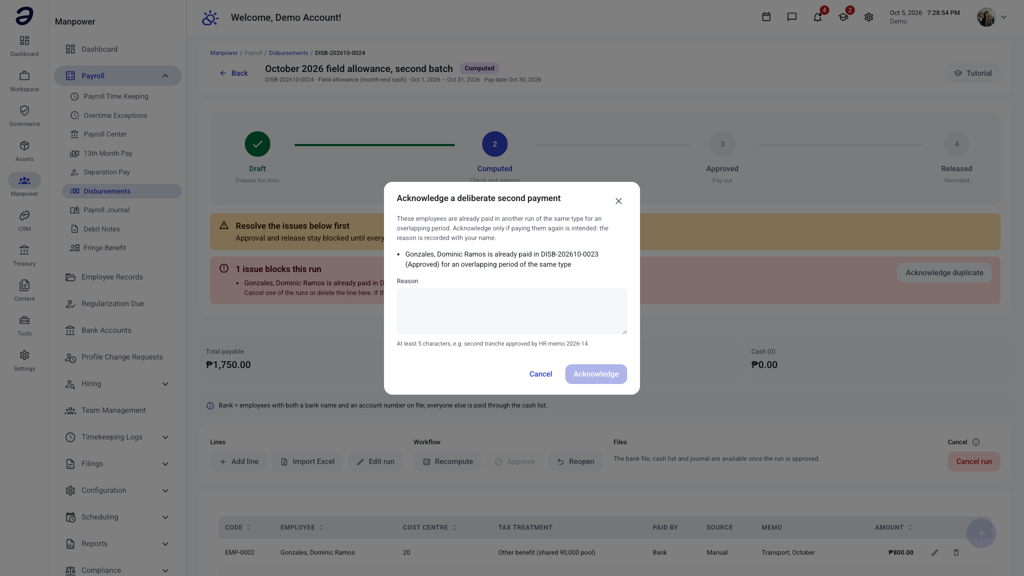
Task: Click Reopen button
Action: click(x=575, y=461)
